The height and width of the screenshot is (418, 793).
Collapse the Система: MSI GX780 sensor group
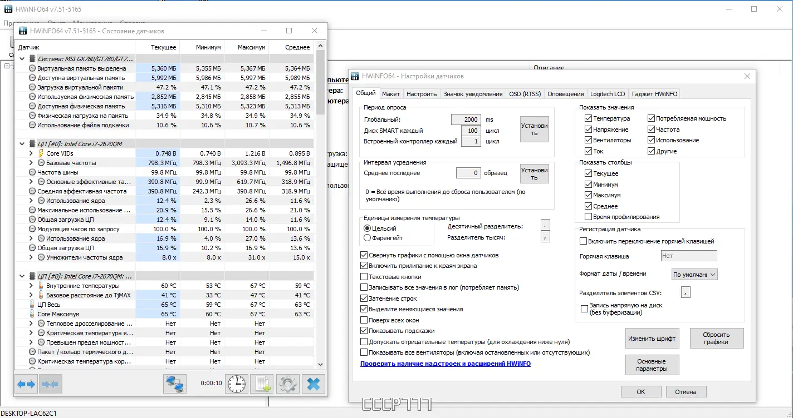click(22, 59)
